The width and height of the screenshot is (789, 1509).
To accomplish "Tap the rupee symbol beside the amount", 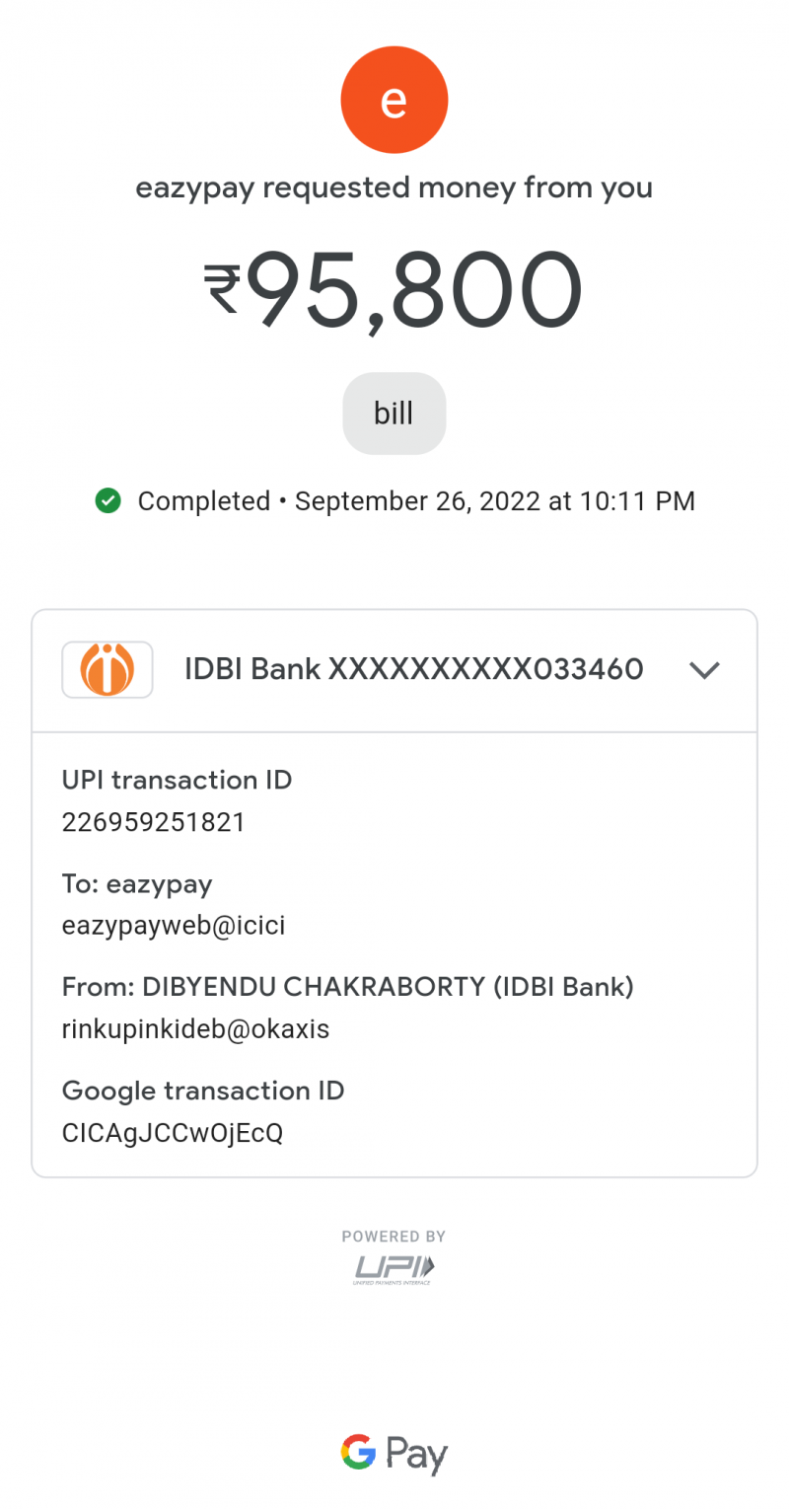I will 223,288.
